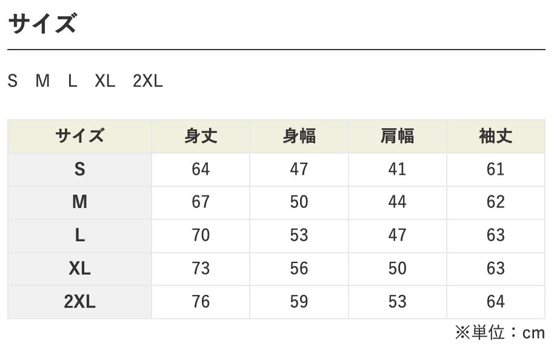
Task: Select the 2XL size option above the table
Action: click(x=148, y=81)
